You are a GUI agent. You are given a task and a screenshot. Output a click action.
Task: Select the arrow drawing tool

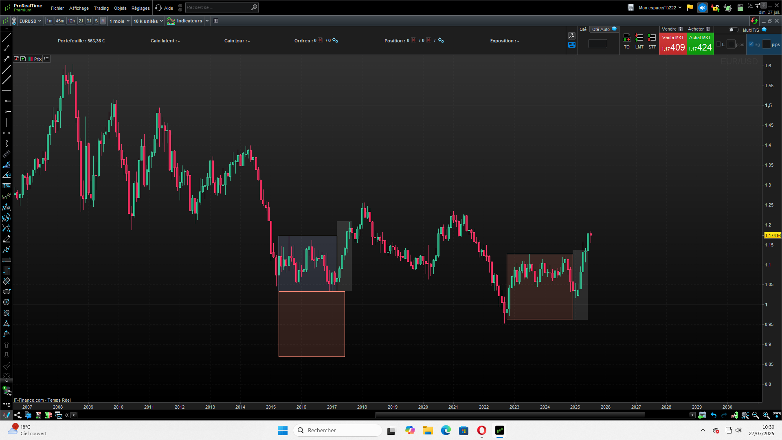[7, 59]
